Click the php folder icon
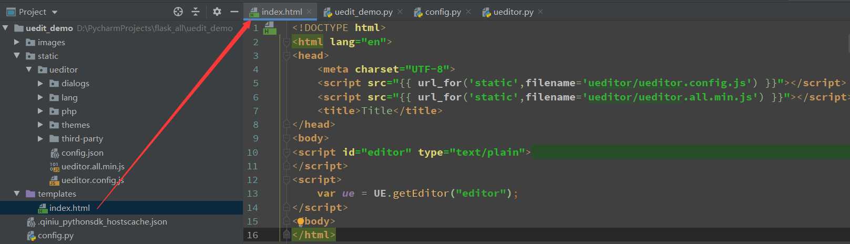The width and height of the screenshot is (850, 244). [x=54, y=111]
